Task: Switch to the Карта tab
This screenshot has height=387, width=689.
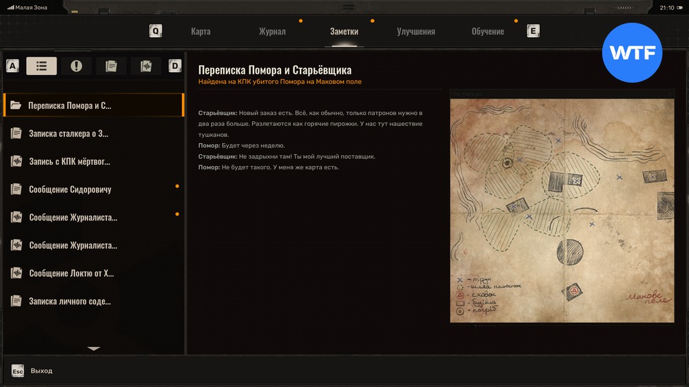Action: click(x=200, y=32)
